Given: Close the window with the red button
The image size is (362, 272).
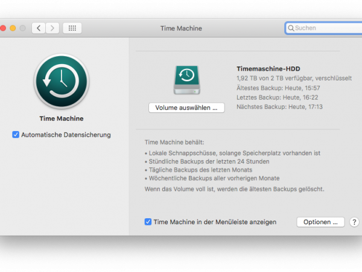Looking at the screenshot, I should tap(2, 28).
